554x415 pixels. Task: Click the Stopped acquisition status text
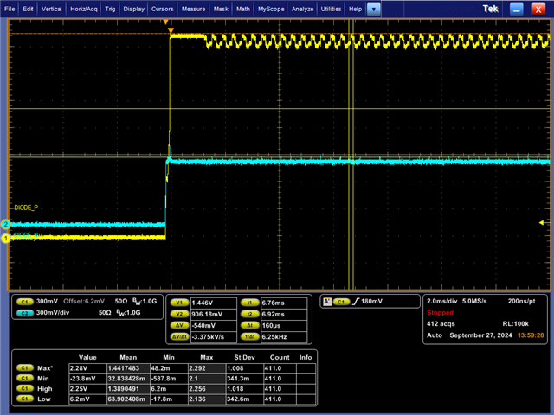pos(440,312)
